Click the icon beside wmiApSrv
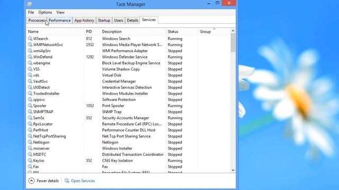Screen dimensions: 339x190 [x=30, y=51]
